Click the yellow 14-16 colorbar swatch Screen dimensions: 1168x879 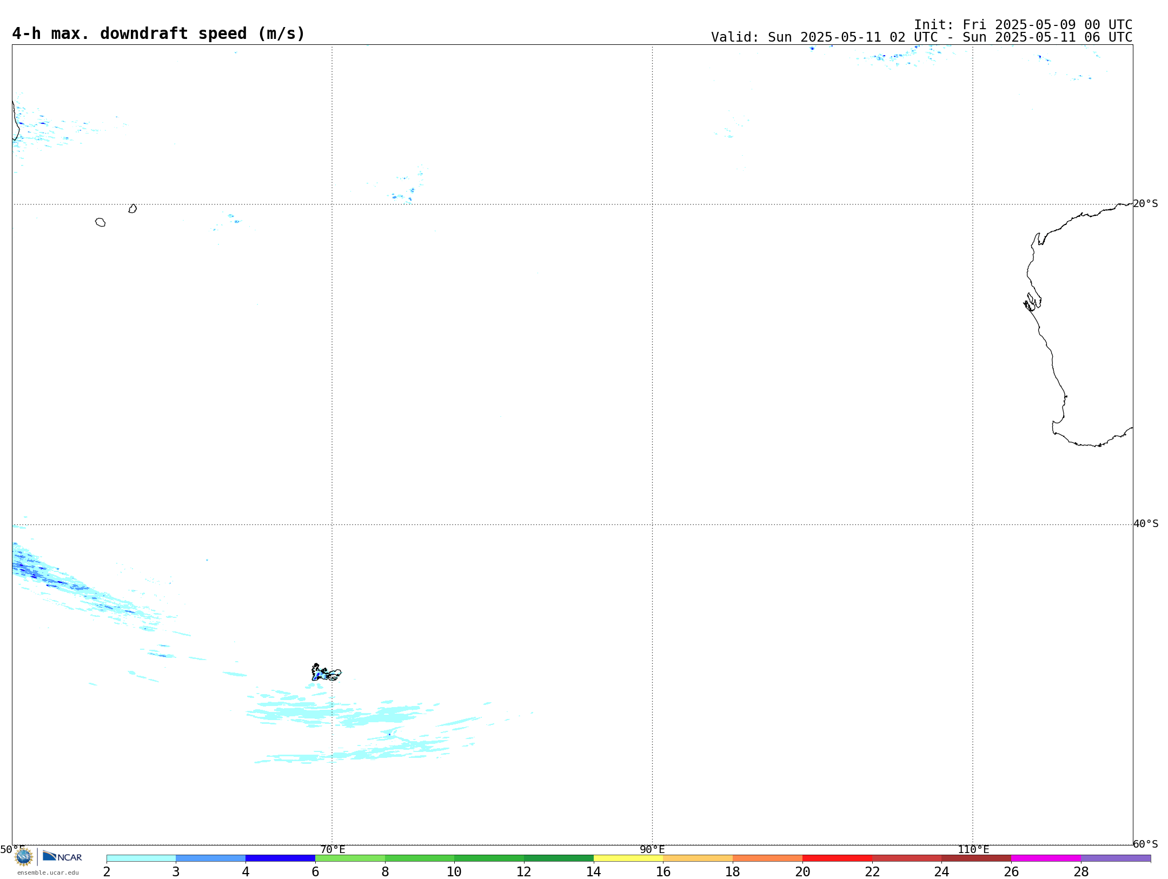pos(628,858)
